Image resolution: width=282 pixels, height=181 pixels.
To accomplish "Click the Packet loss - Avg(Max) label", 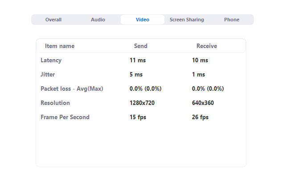I will [72, 88].
